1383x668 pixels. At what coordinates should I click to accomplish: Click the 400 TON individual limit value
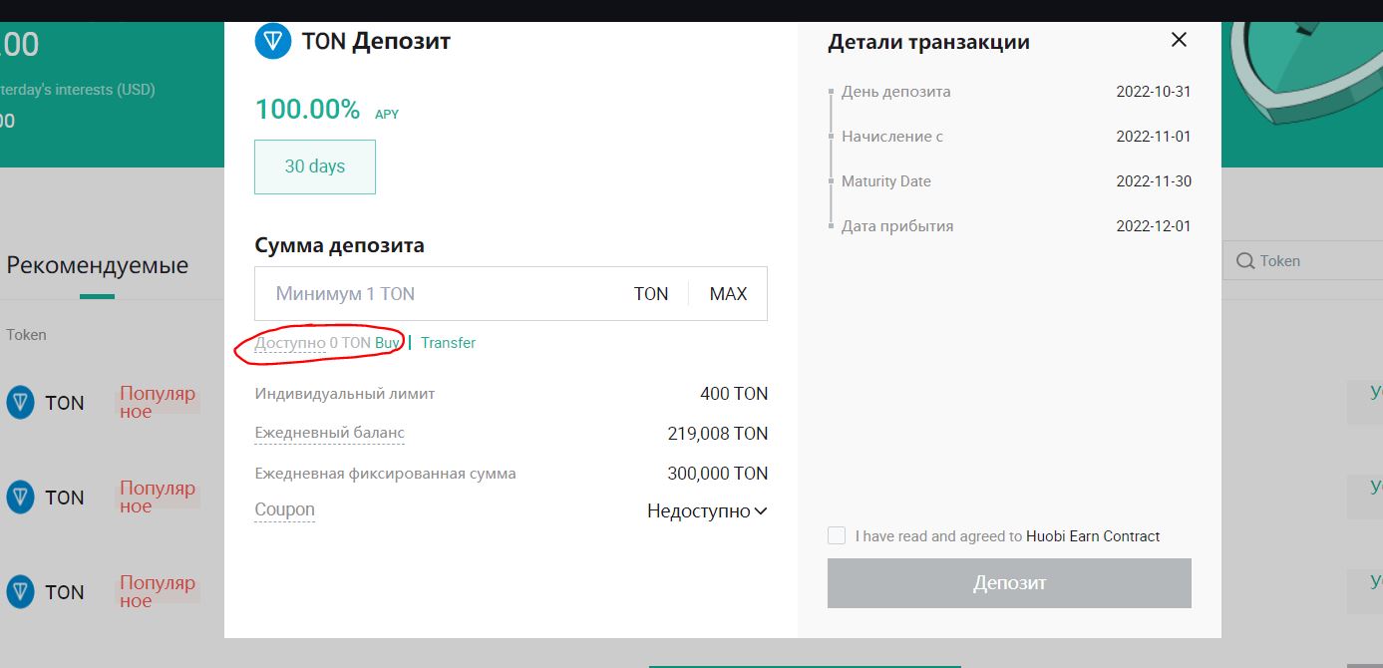734,394
